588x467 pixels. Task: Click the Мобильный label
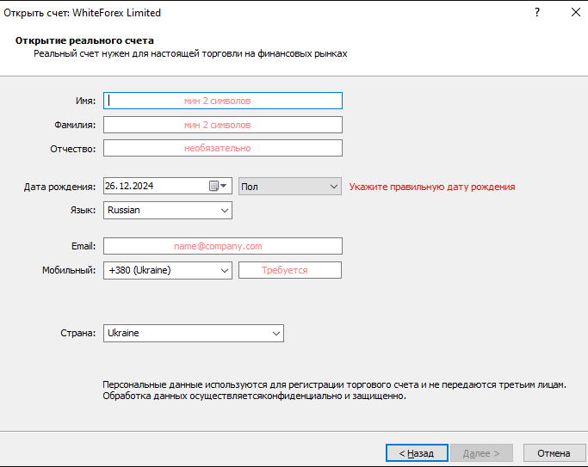point(69,270)
